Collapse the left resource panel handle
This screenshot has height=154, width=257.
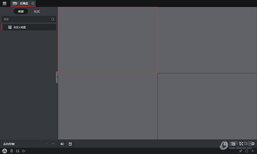57,77
